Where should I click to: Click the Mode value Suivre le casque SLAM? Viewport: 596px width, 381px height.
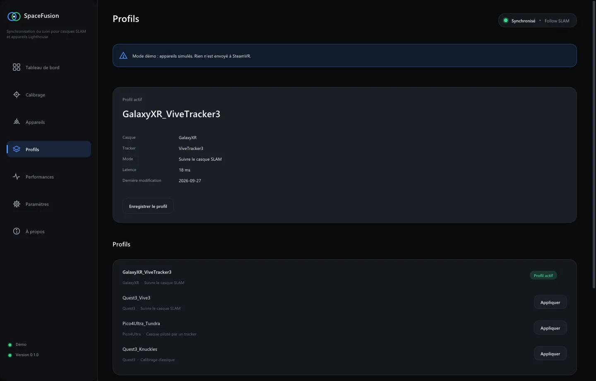(200, 159)
